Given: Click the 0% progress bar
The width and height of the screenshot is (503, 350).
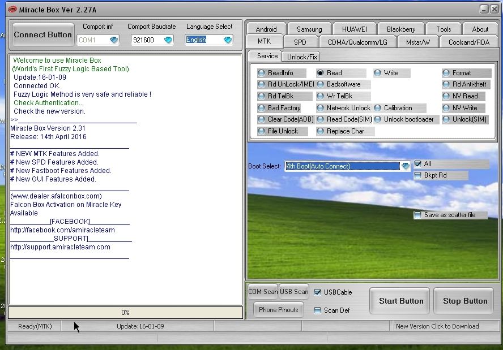Looking at the screenshot, I should [125, 313].
